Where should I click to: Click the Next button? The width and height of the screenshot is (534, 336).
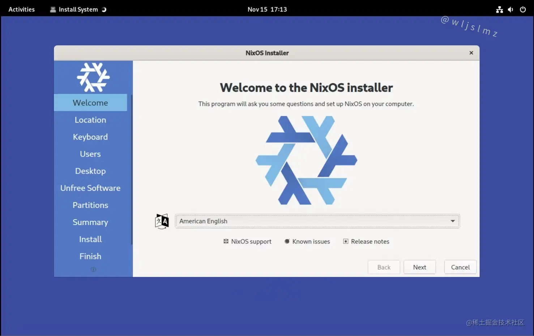click(x=419, y=267)
